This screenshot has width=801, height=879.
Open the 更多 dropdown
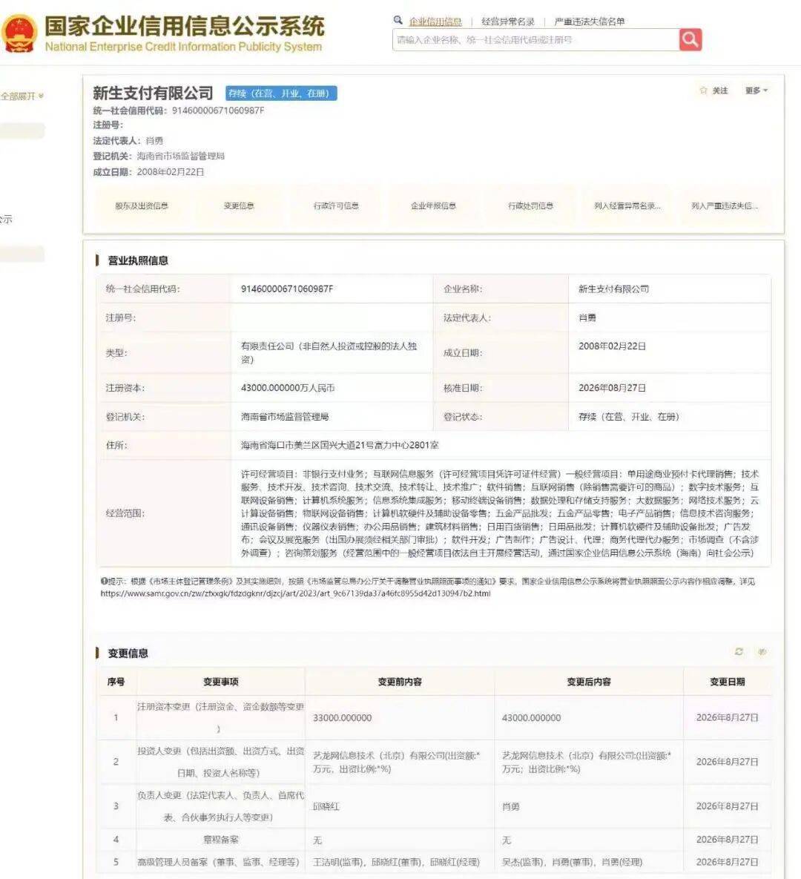coord(756,90)
